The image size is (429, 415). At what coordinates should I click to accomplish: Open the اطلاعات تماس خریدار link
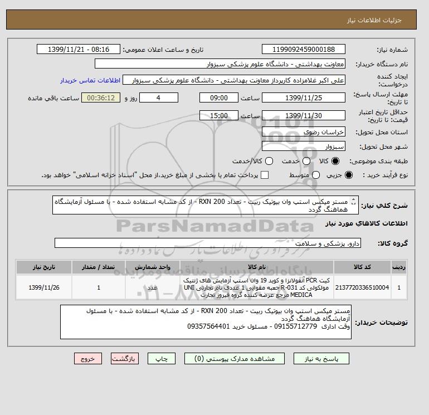[90, 80]
